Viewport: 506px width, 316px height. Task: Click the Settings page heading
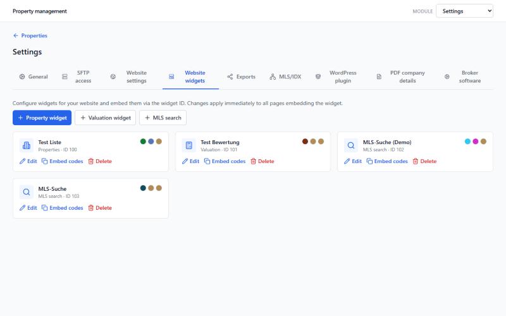pos(27,52)
